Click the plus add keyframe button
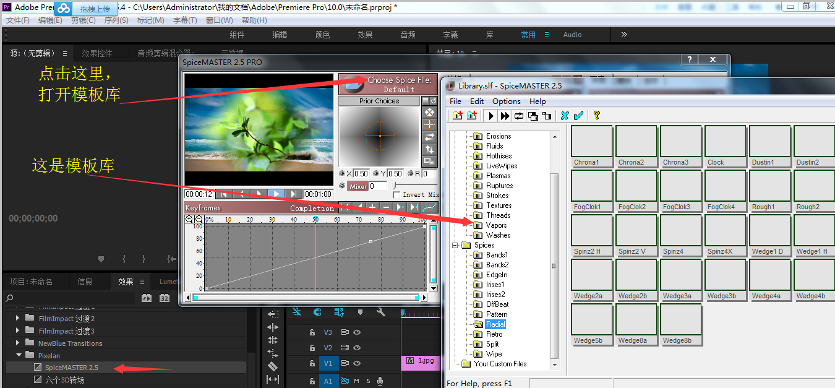Viewport: 835px width, 388px height. point(372,207)
